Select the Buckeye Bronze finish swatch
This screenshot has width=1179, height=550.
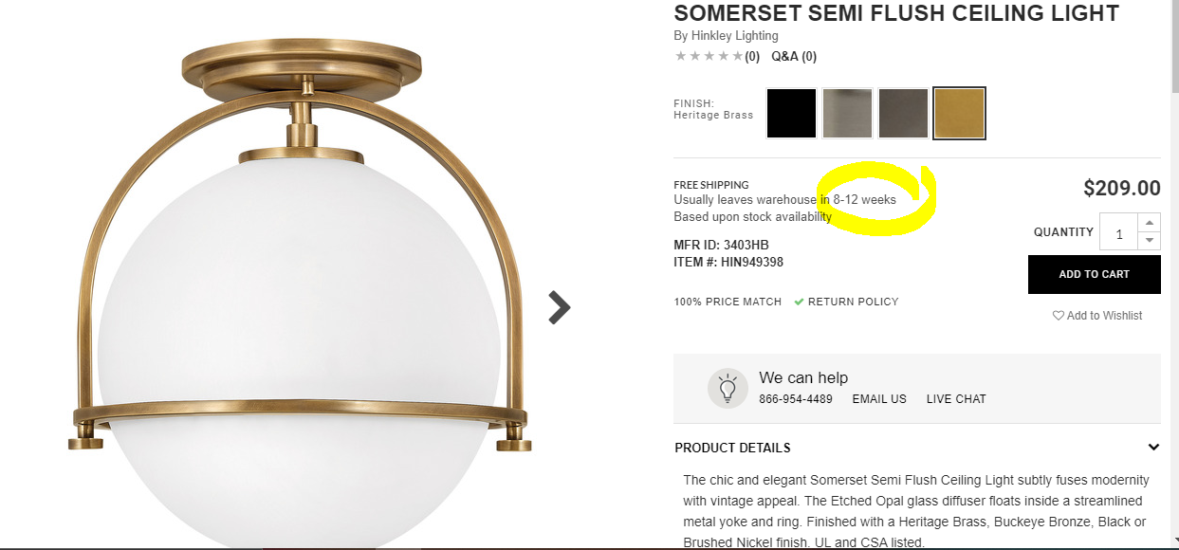pos(903,114)
